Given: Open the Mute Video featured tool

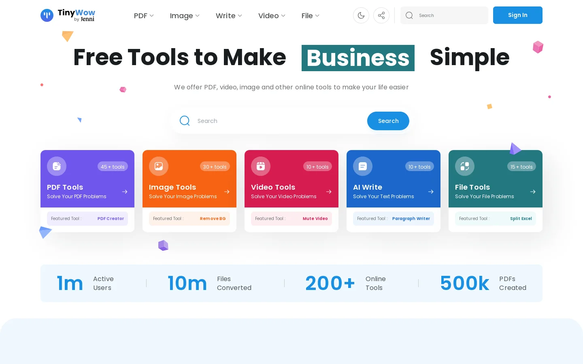Looking at the screenshot, I should pyautogui.click(x=315, y=219).
